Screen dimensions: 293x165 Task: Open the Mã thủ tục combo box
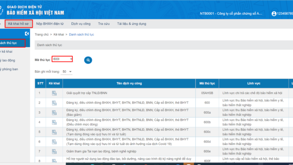[x=62, y=59]
